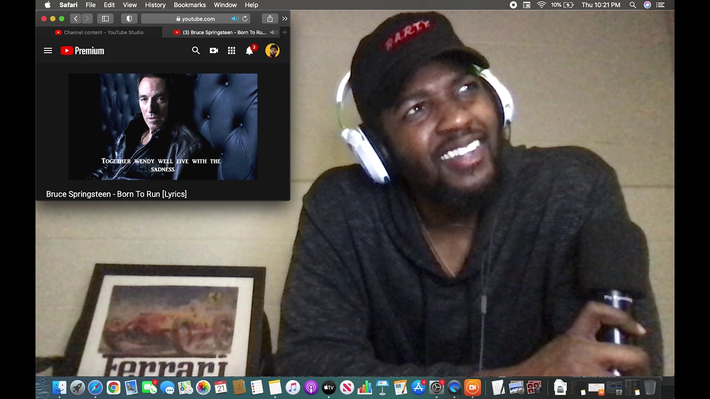Open Notification Center list icon
This screenshot has height=399, width=710.
point(660,5)
